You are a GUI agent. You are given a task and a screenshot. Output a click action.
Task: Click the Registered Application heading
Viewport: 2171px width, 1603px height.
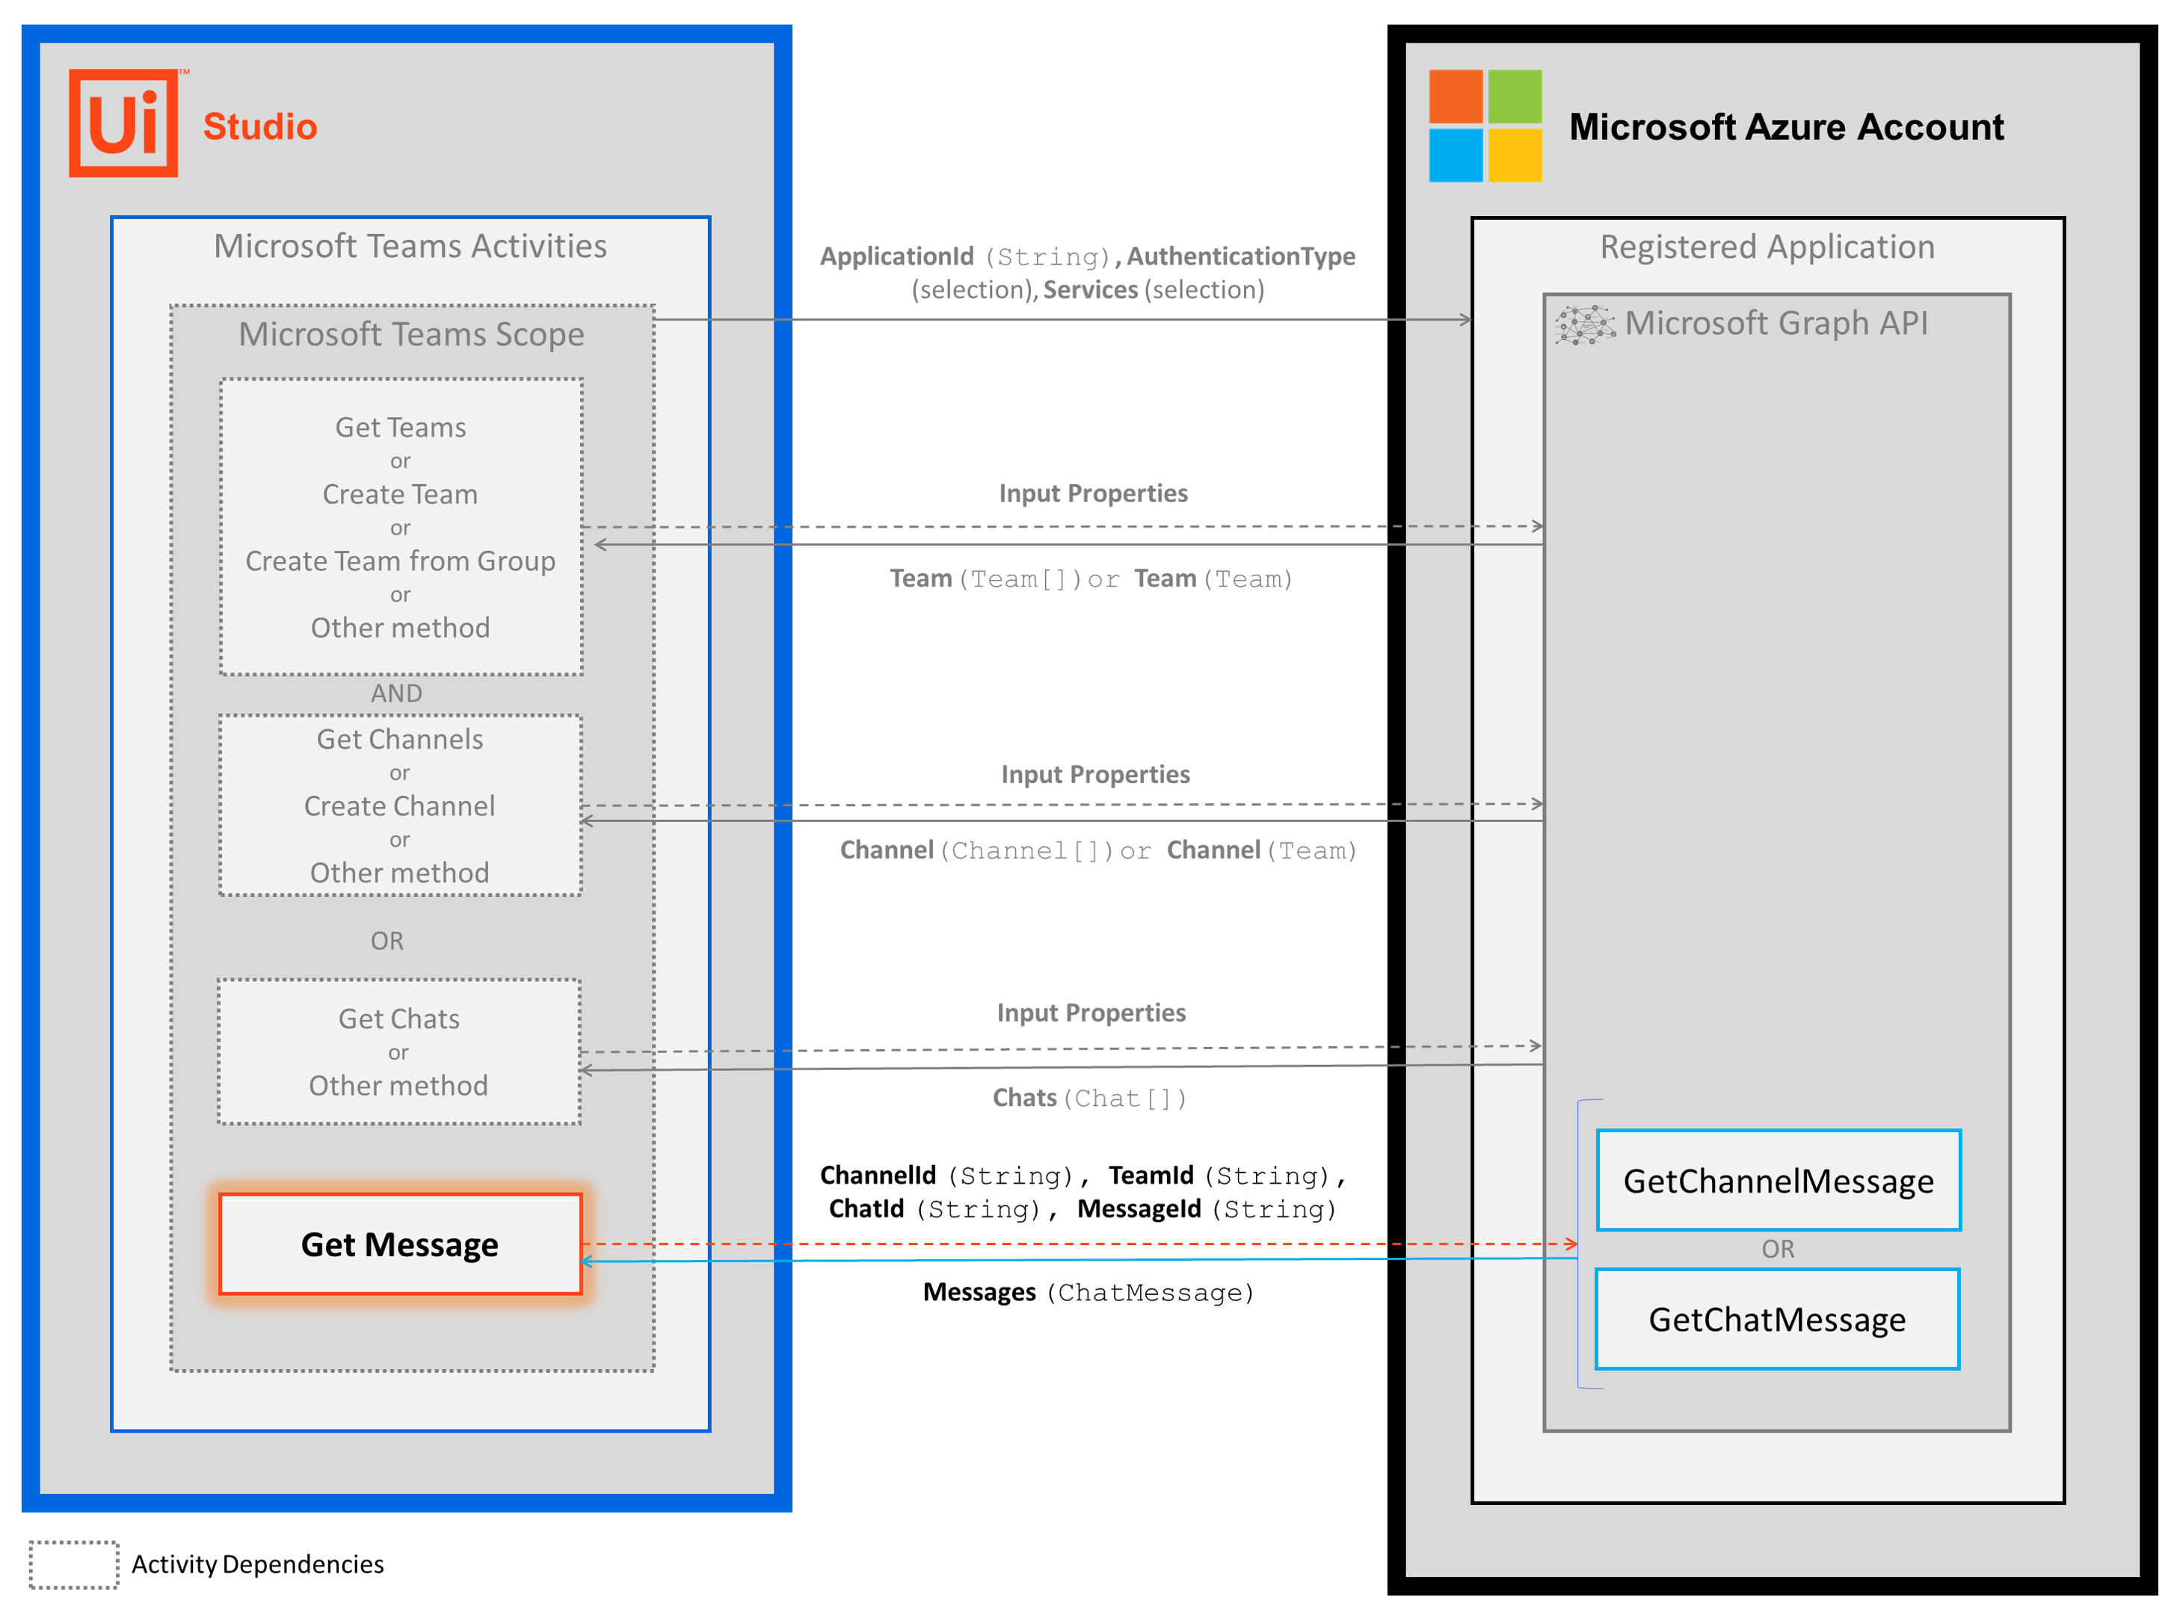click(x=1767, y=247)
